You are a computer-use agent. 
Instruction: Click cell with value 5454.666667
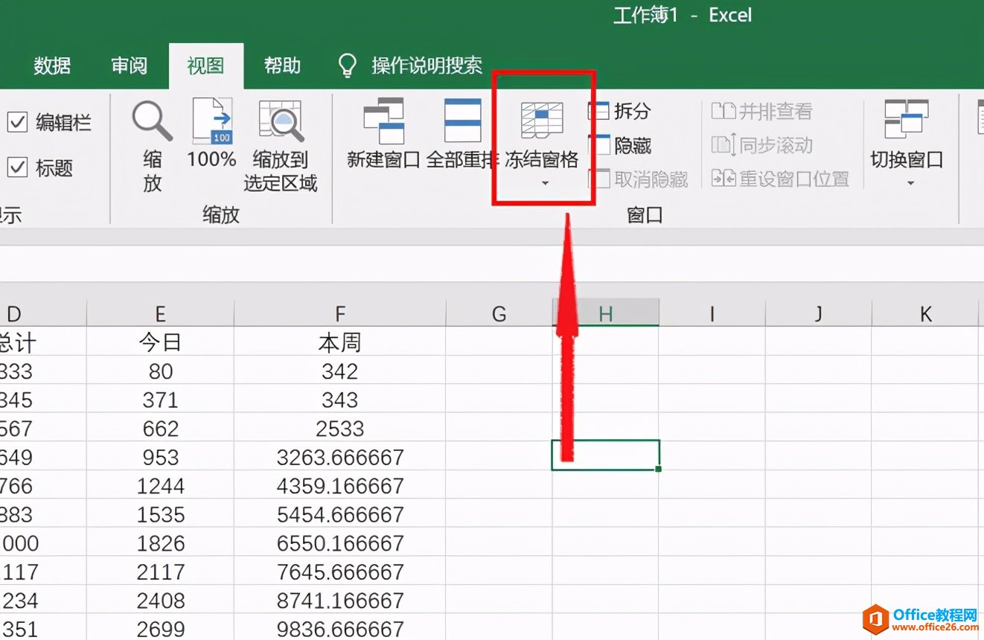(339, 514)
